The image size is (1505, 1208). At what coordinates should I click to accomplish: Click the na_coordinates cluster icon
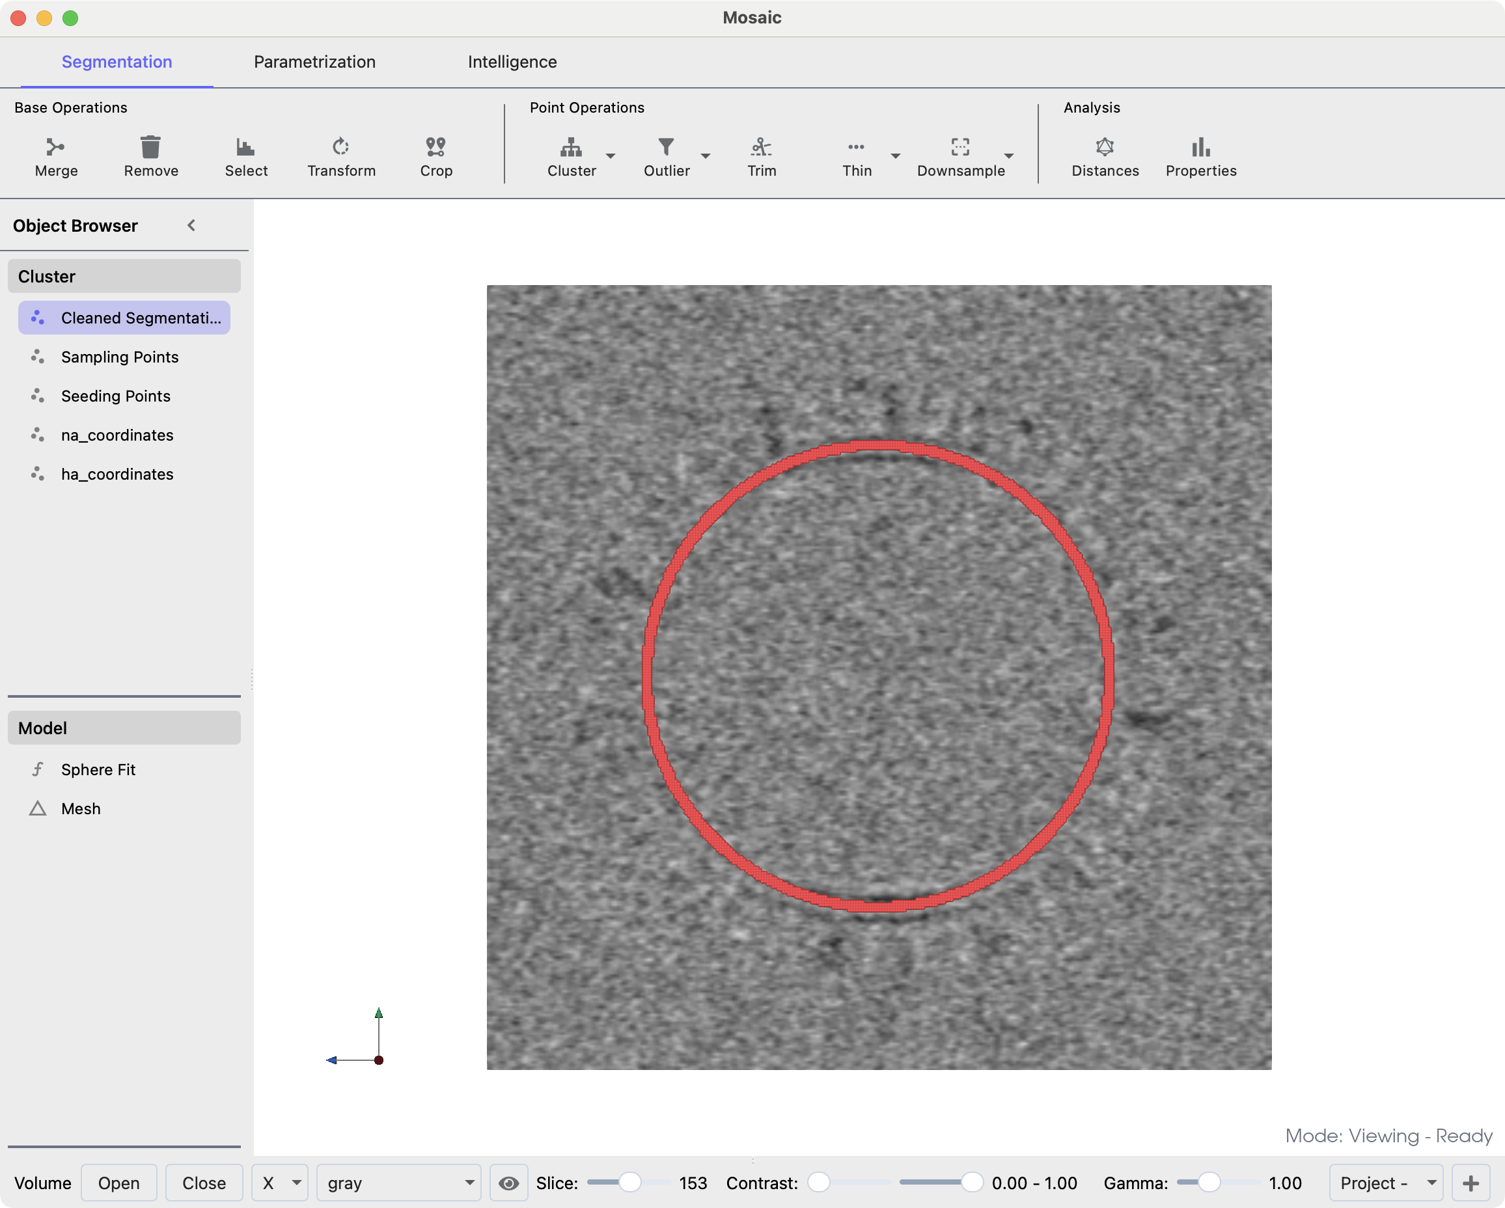tap(38, 435)
